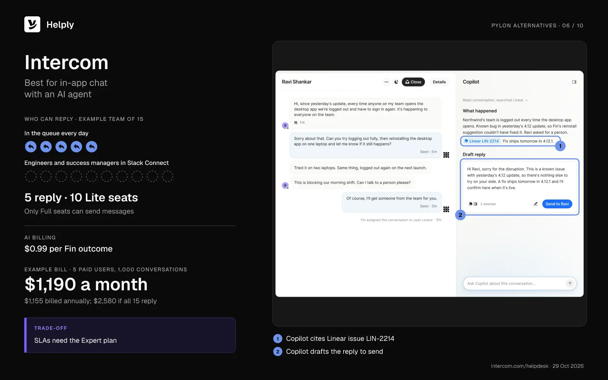Click the 'Draft reply' heading

(474, 155)
